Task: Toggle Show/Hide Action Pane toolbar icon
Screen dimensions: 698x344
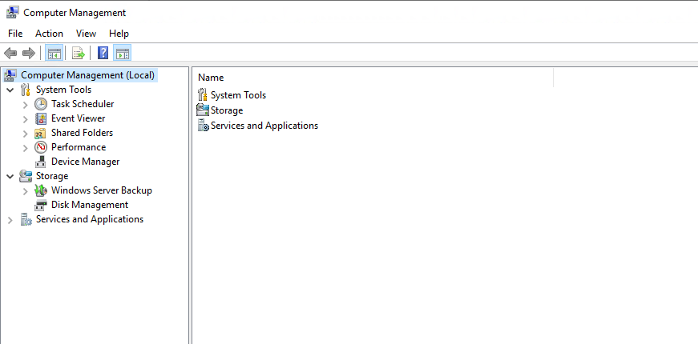Action: (x=122, y=54)
